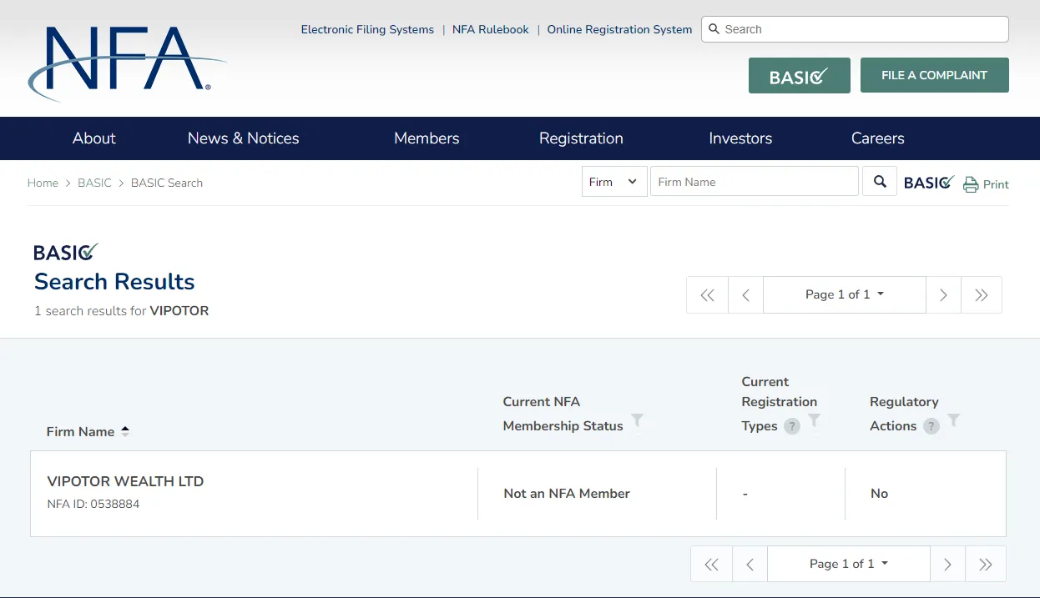1040x598 pixels.
Task: Open VIPOTOR WEALTH LTD result
Action: pyautogui.click(x=125, y=481)
